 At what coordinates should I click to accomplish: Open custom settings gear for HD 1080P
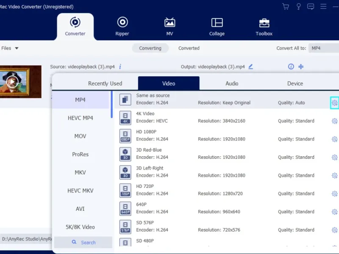tap(334, 139)
